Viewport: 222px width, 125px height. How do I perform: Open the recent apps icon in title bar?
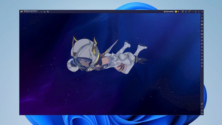point(48,12)
